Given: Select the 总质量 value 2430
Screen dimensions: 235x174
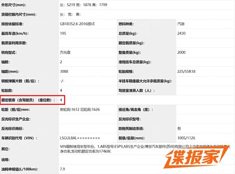Looking at the screenshot, I should click(x=182, y=33).
